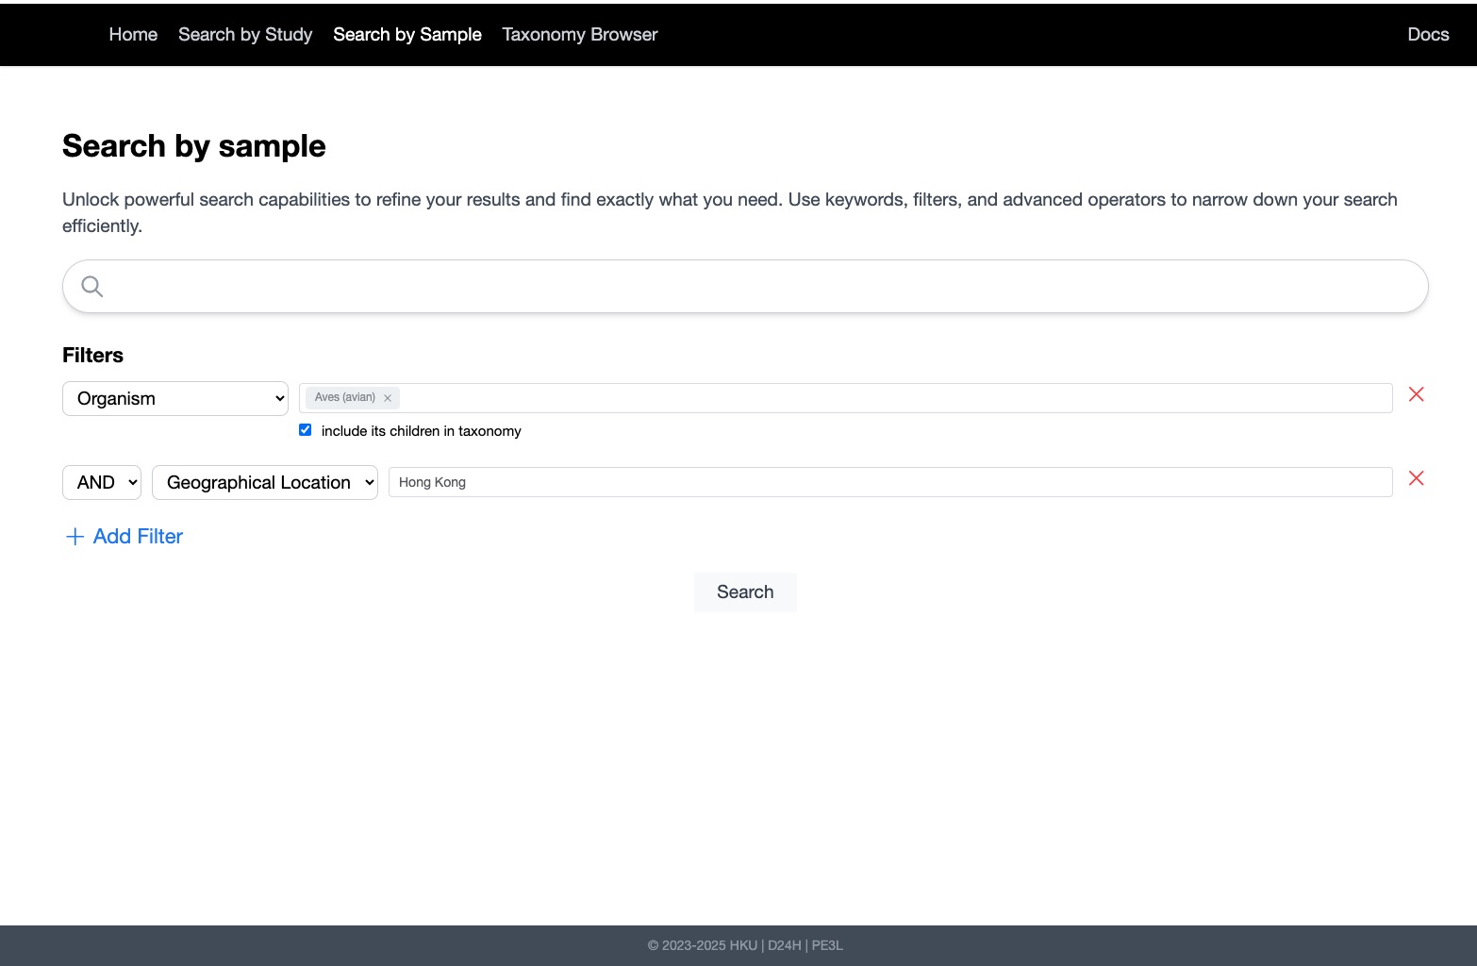
Task: Click the Search button
Action: click(745, 592)
